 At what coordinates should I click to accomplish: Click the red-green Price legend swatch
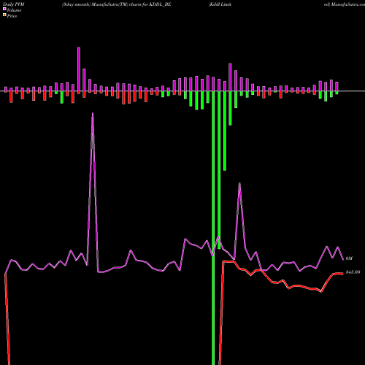click(x=4, y=15)
